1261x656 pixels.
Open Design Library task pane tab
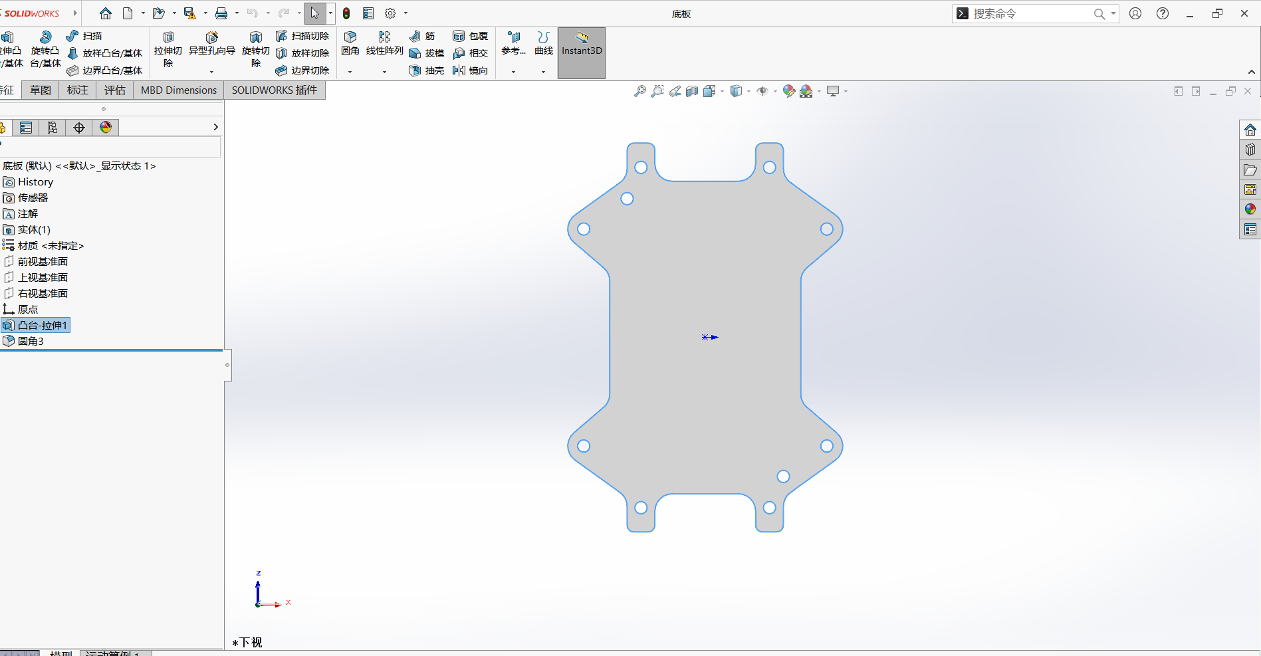pos(1250,150)
